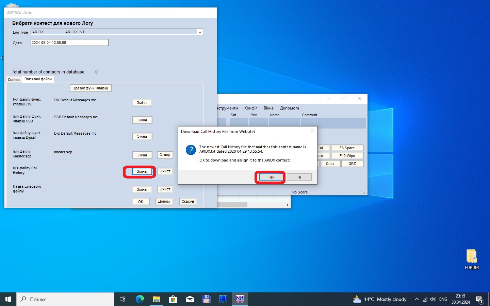The image size is (490, 306).
Task: Click the Snt entry field
Action: coord(239,123)
